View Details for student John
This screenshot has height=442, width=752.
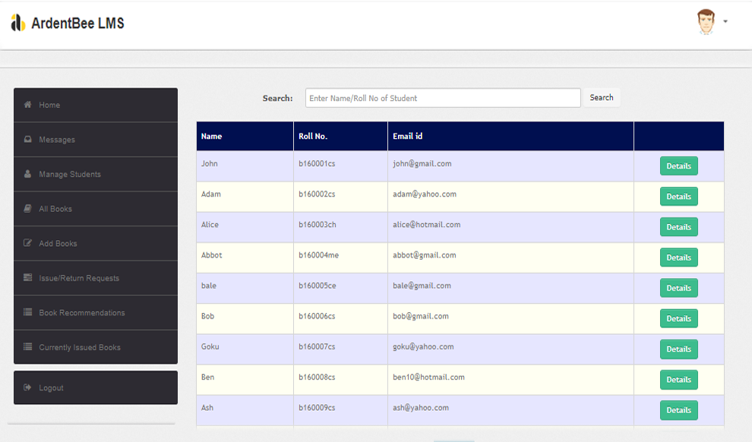678,166
